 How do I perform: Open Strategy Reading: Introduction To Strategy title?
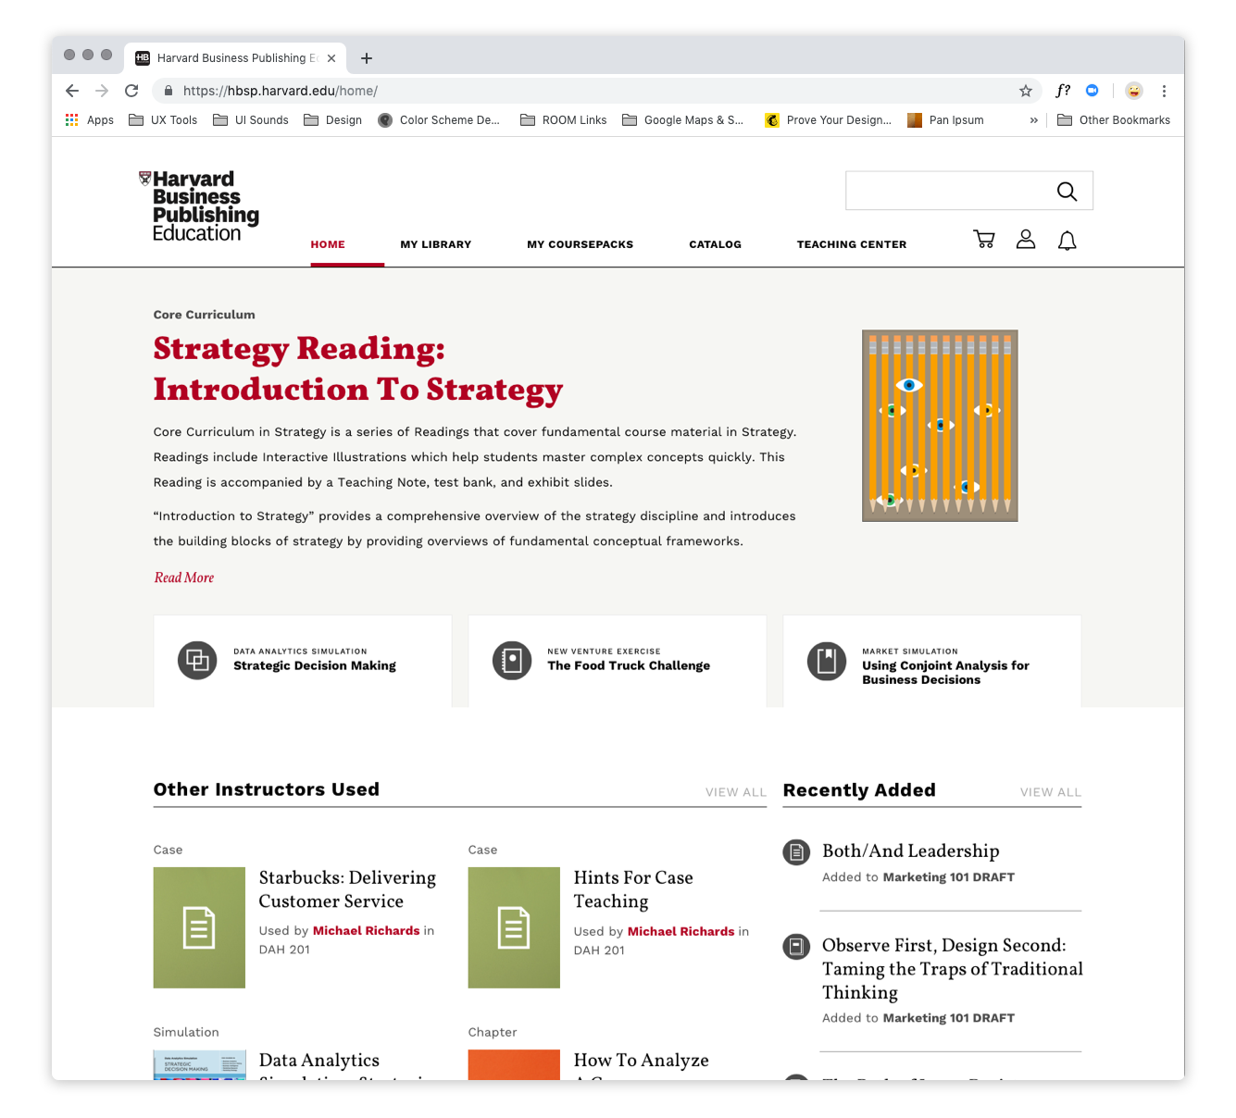point(358,368)
